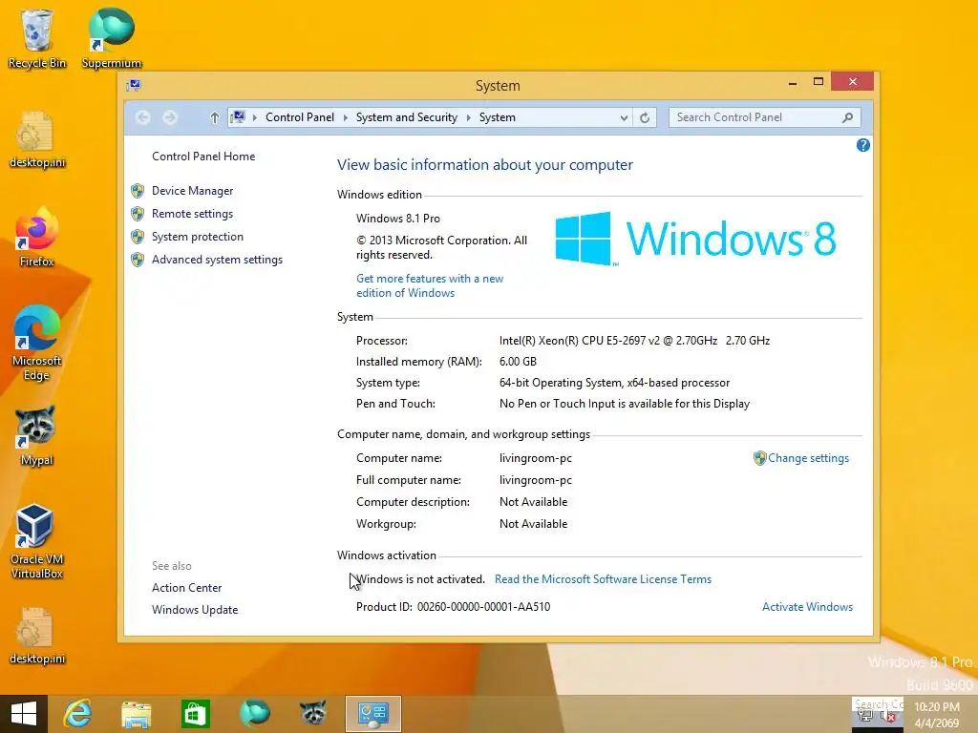Open File Explorer from the taskbar
The height and width of the screenshot is (733, 978).
pos(136,714)
